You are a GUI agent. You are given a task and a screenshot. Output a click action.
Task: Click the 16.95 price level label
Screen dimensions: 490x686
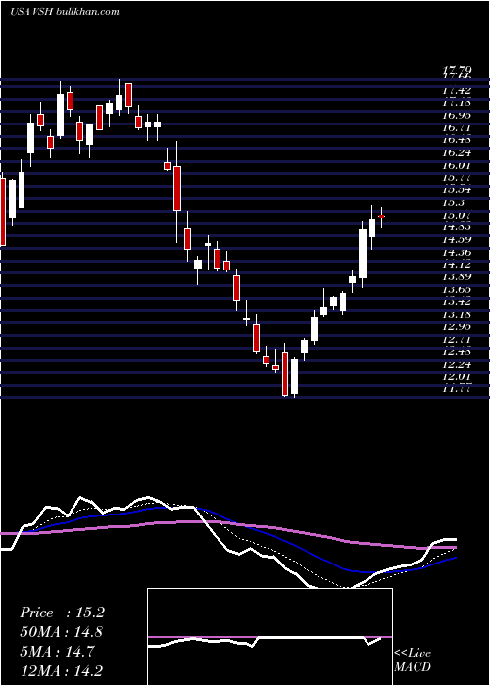[x=457, y=115]
